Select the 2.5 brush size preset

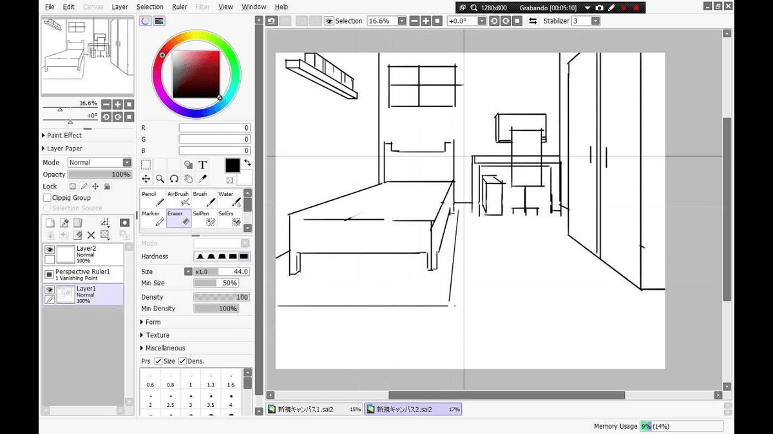(x=171, y=405)
